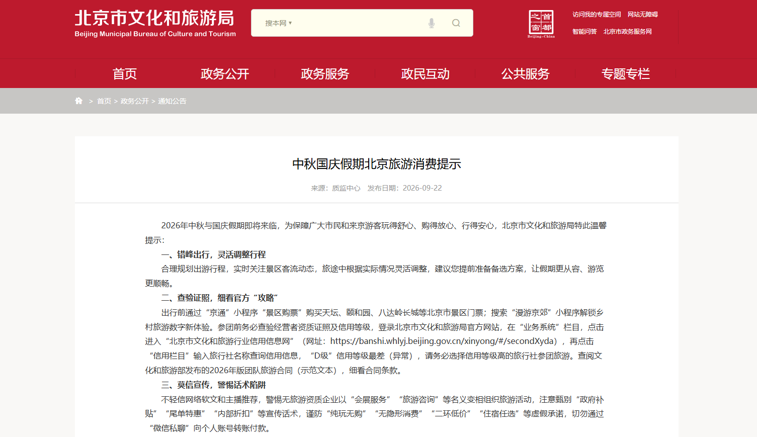Select the 政务服务 navigation item

[325, 74]
